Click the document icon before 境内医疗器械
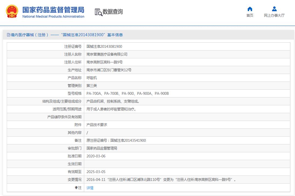 pyautogui.click(x=8, y=35)
